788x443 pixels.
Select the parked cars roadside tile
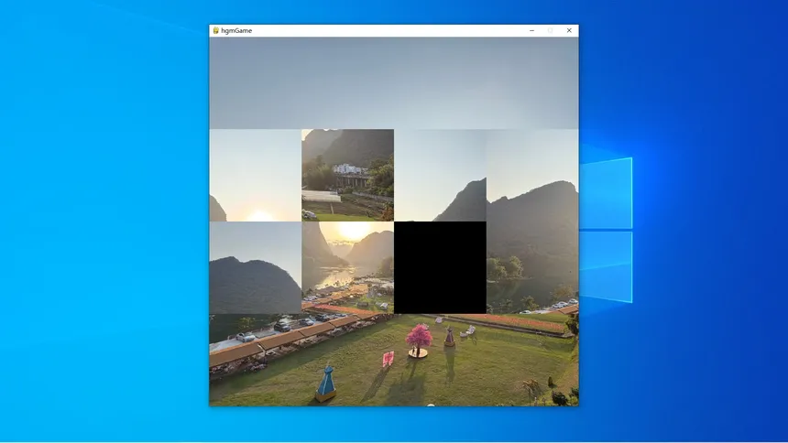coord(256,360)
